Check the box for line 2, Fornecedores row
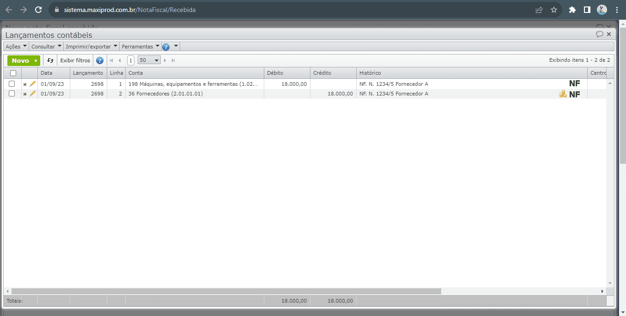 [12, 94]
